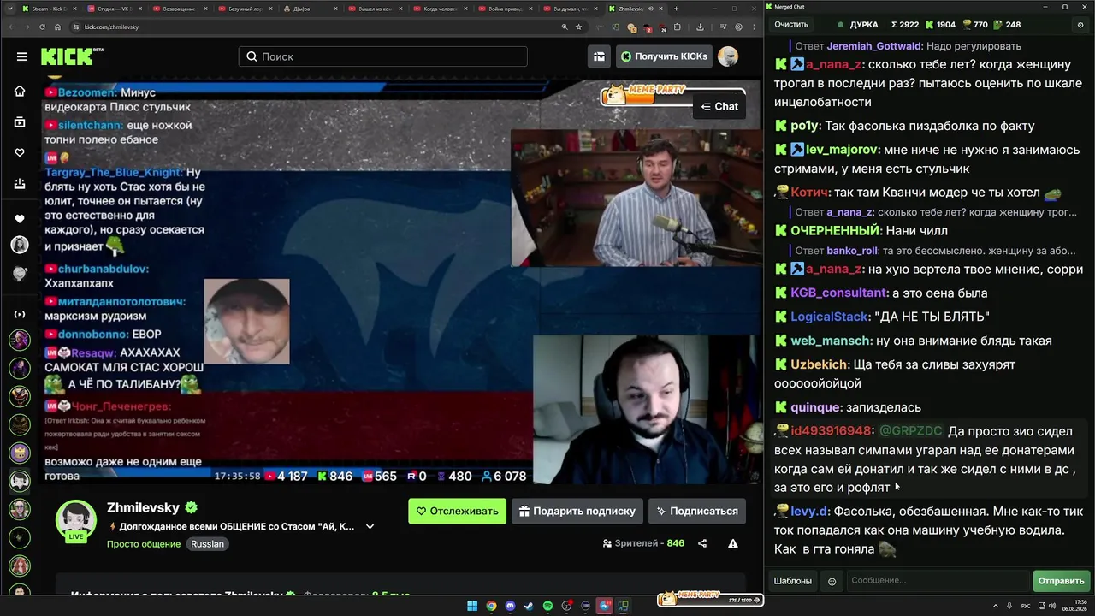Click the Russian language tag
This screenshot has width=1095, height=616.
tap(207, 544)
